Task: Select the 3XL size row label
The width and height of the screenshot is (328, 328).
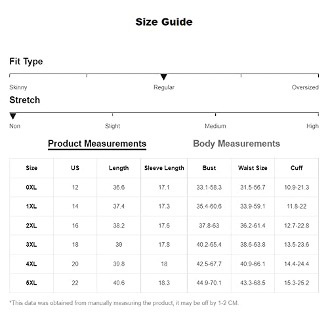Action: coord(31,245)
